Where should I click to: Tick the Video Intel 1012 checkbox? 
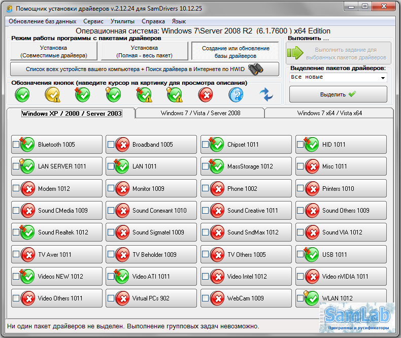coord(205,276)
